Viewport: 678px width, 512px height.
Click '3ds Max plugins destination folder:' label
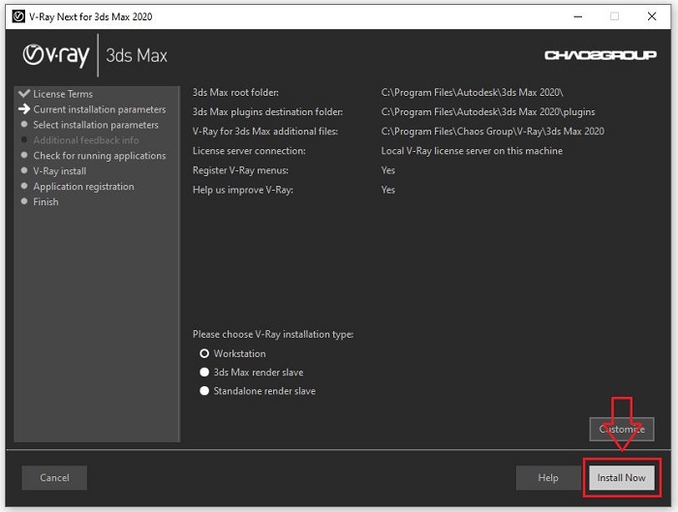[x=267, y=112]
